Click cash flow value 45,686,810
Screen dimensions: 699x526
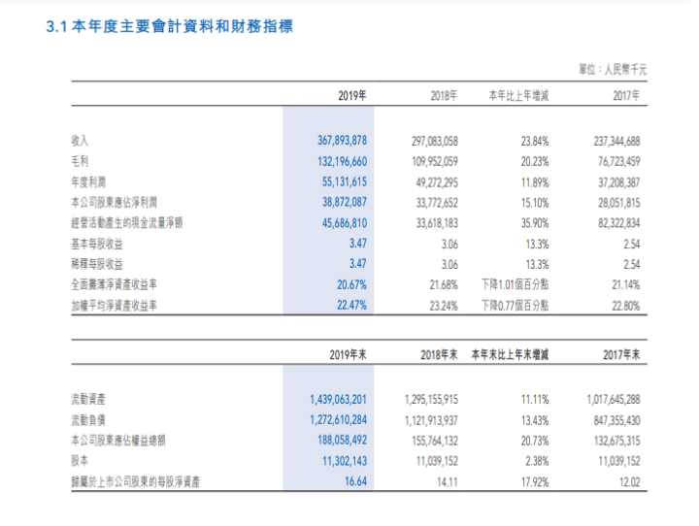[345, 223]
